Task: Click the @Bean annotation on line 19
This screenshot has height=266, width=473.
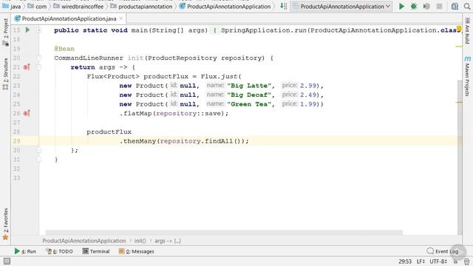Action: coord(64,49)
